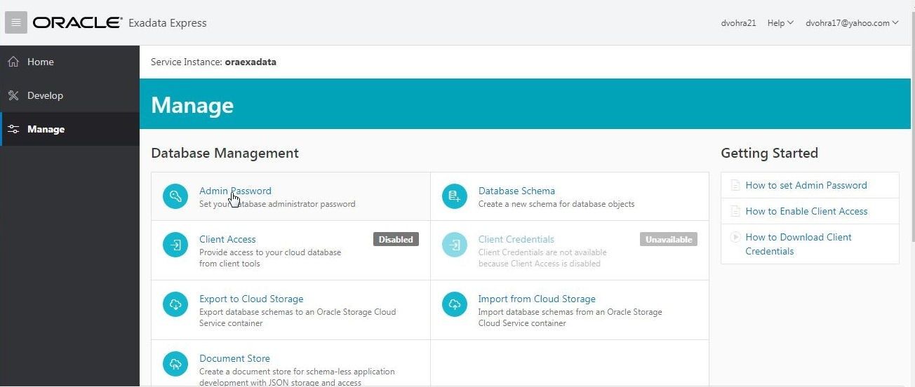Image resolution: width=915 pixels, height=387 pixels.
Task: Expand the dvohra17@yahoo.com account menu
Action: 852,22
